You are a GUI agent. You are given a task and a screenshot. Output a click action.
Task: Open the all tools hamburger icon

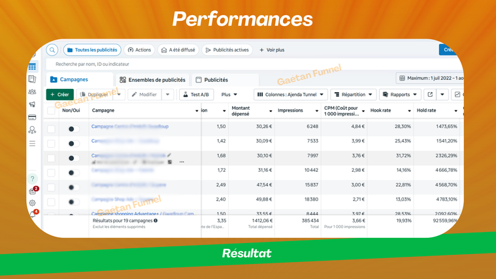click(x=32, y=144)
